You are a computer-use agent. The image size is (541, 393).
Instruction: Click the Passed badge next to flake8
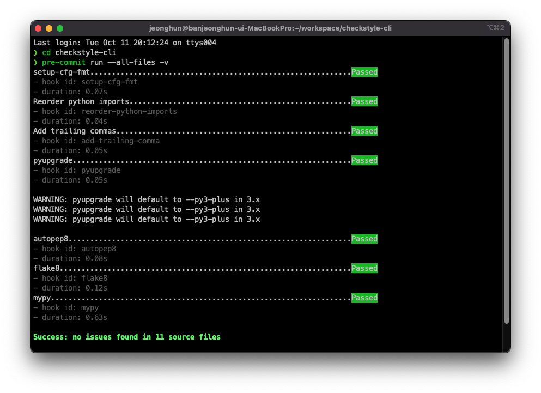click(364, 268)
